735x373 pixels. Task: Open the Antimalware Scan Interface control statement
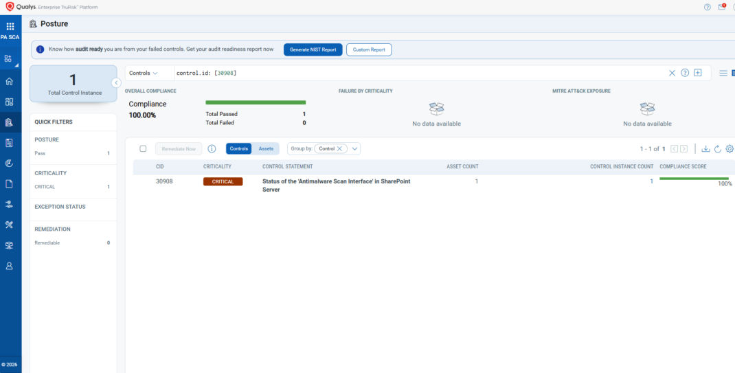click(x=336, y=185)
